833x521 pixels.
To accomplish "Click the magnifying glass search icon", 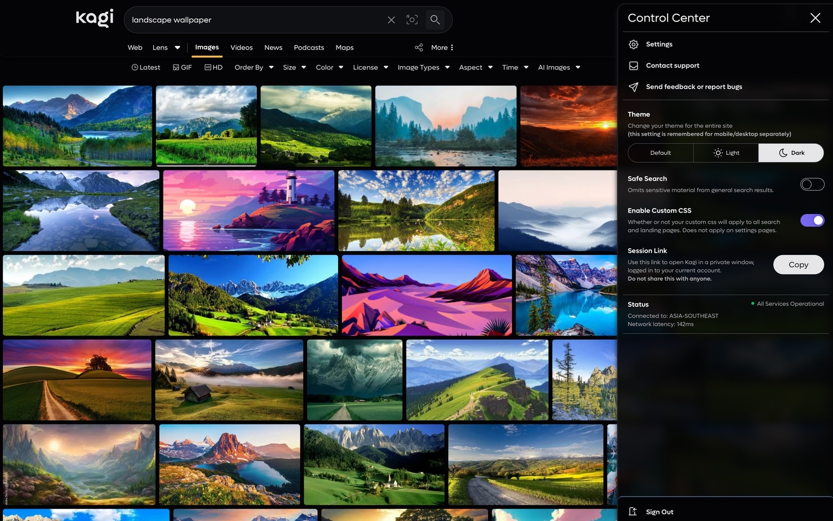I will [x=435, y=20].
